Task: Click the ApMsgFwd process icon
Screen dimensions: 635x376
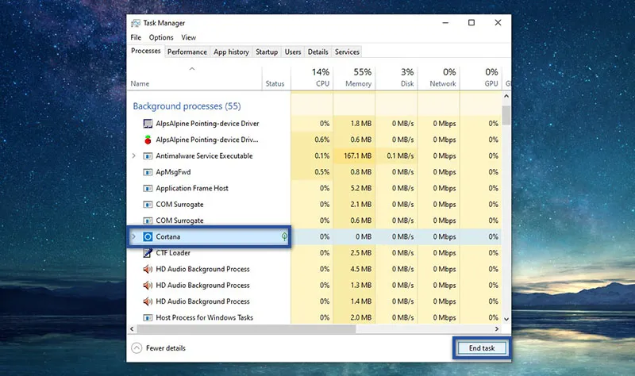Action: (148, 172)
